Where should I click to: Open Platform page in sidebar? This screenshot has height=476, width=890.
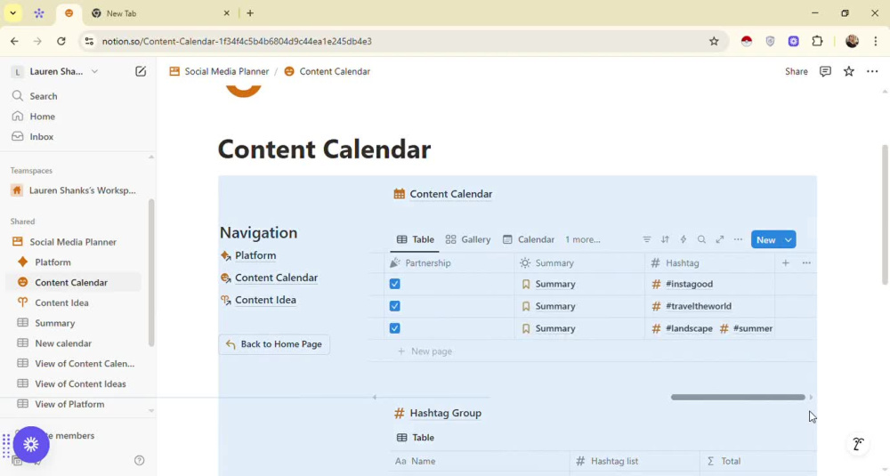(53, 262)
